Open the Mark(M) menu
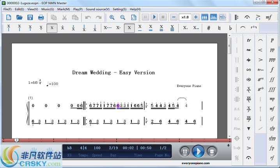 (x=64, y=9)
